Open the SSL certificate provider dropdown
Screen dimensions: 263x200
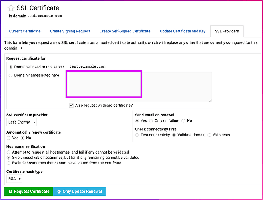coord(22,122)
